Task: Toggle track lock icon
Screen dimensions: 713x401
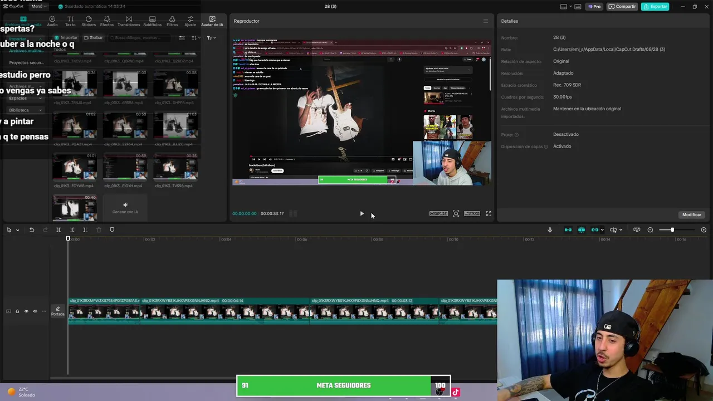Action: (x=17, y=311)
